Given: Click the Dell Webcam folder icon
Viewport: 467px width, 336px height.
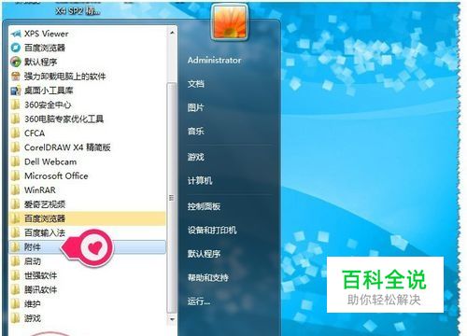Looking at the screenshot, I should [16, 161].
